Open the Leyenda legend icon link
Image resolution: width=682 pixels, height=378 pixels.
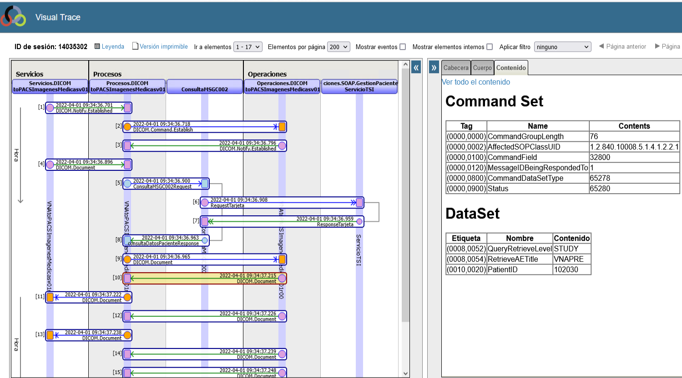click(x=97, y=46)
